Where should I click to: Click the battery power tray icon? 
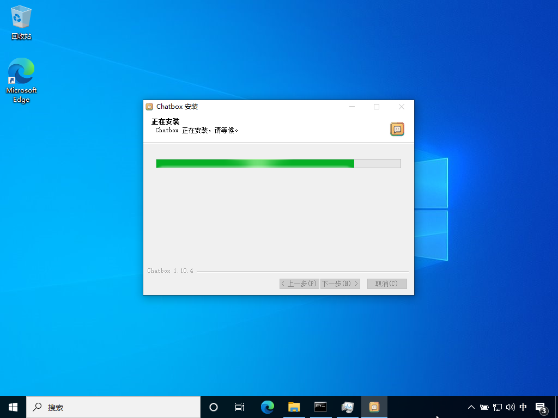[x=484, y=407]
